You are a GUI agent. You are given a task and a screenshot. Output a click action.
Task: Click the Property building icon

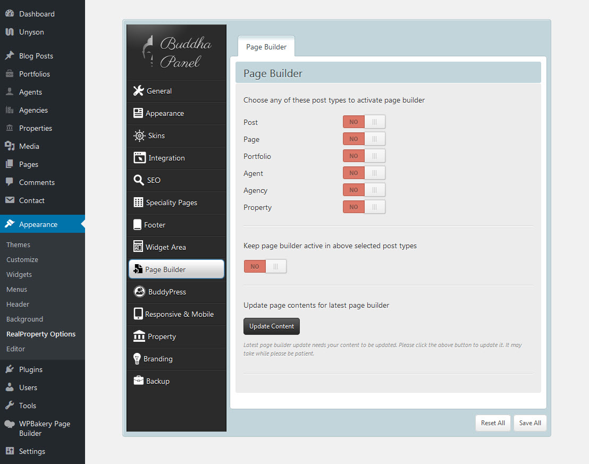139,336
